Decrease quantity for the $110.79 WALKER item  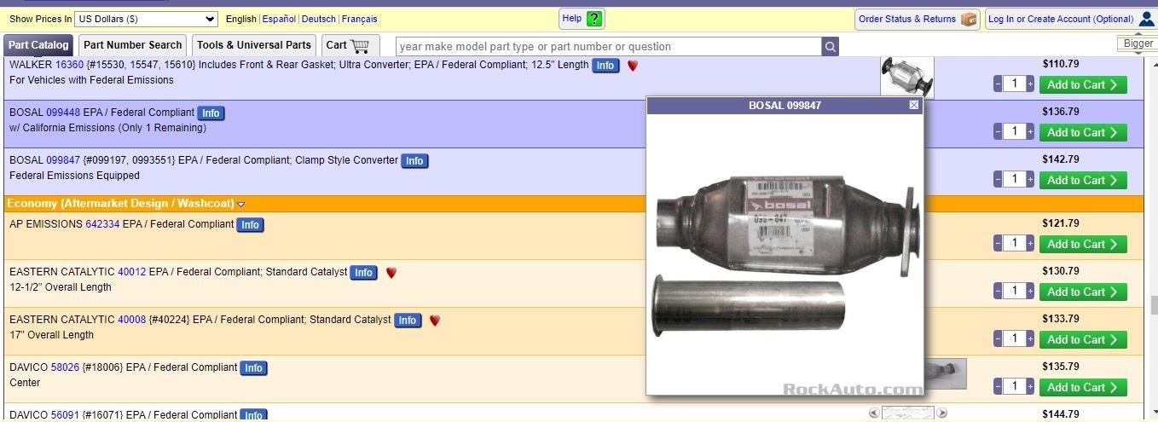click(x=998, y=84)
